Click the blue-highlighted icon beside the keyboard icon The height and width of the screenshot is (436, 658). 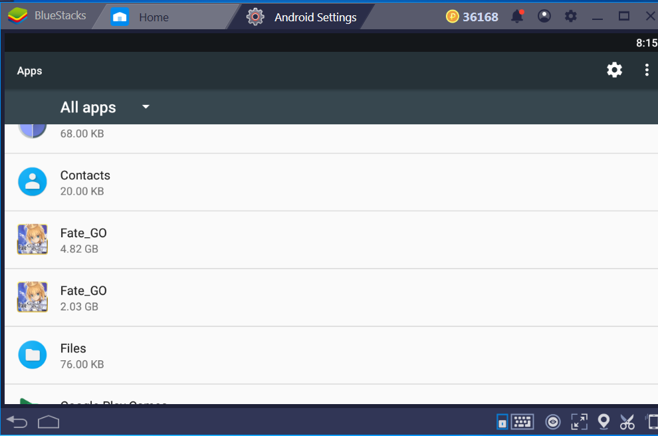502,422
